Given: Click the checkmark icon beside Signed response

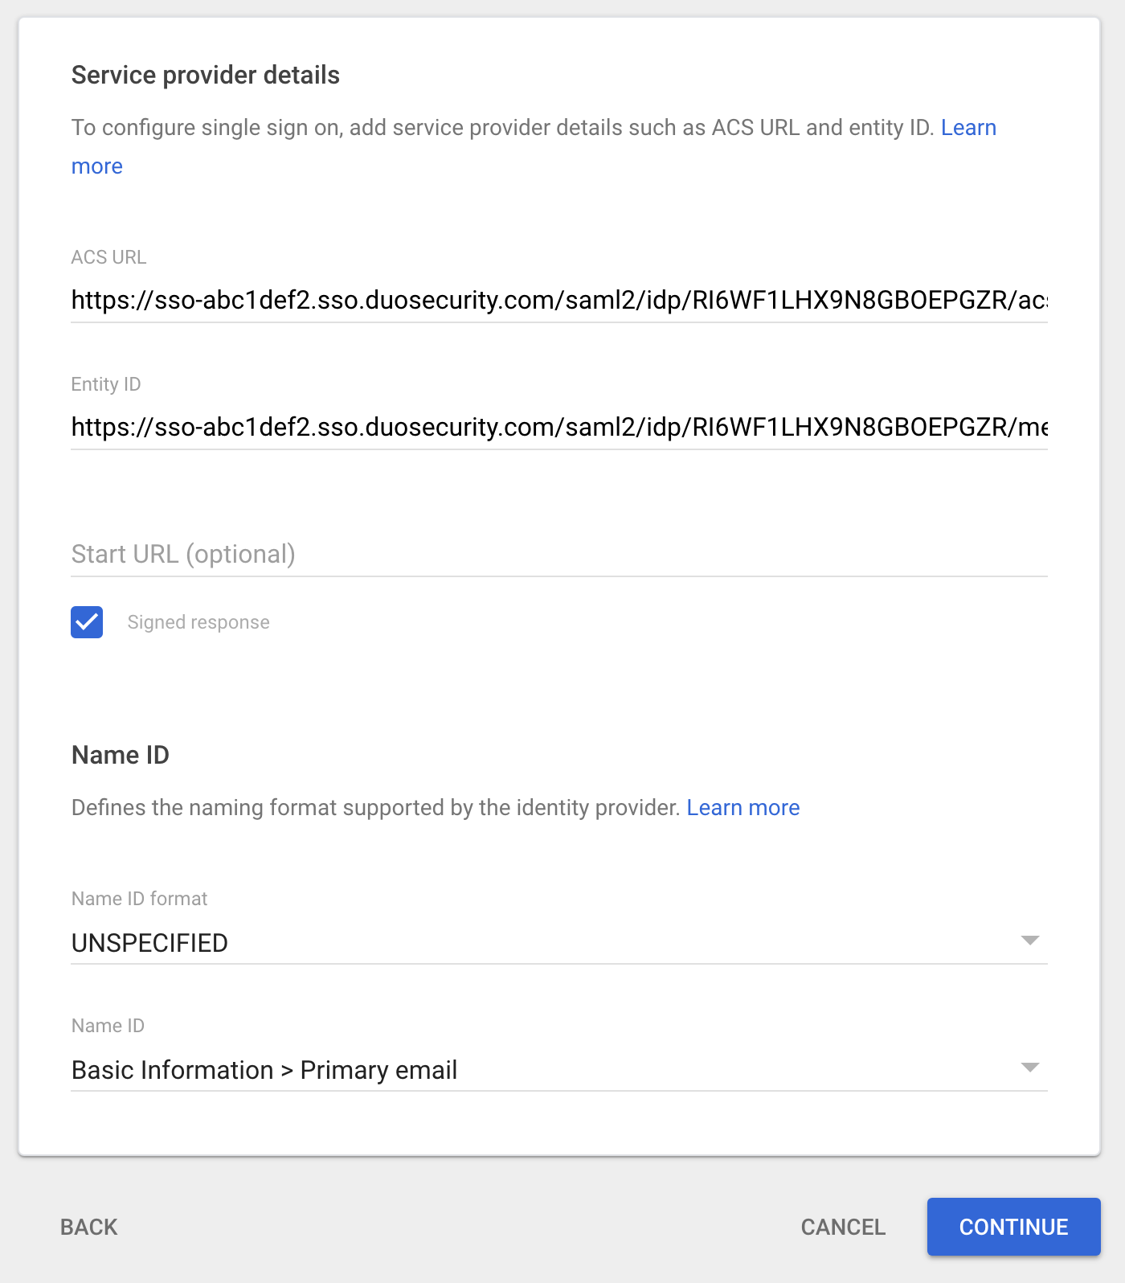Looking at the screenshot, I should click(x=86, y=621).
